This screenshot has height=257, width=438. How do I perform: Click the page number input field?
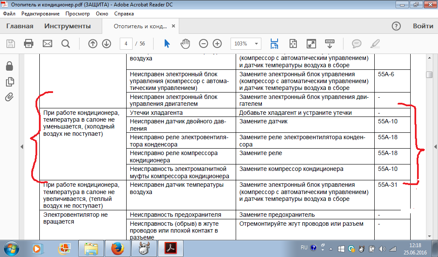(x=126, y=44)
